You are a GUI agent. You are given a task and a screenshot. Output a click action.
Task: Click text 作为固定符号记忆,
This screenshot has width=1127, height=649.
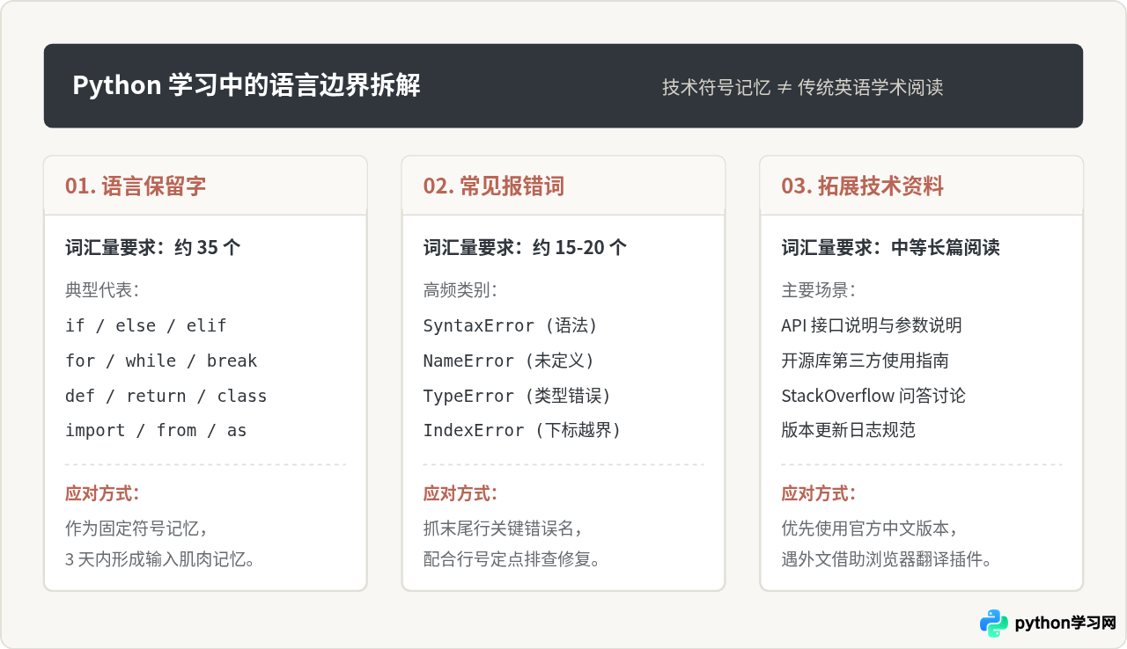[136, 529]
